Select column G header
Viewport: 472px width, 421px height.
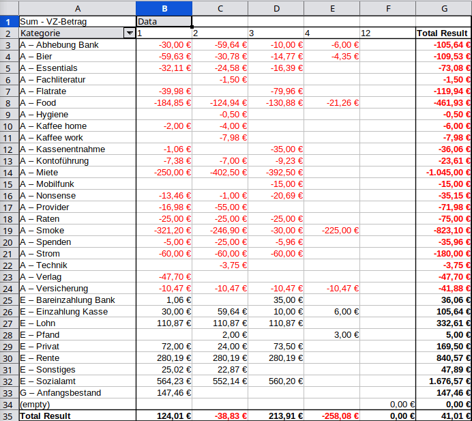point(443,8)
